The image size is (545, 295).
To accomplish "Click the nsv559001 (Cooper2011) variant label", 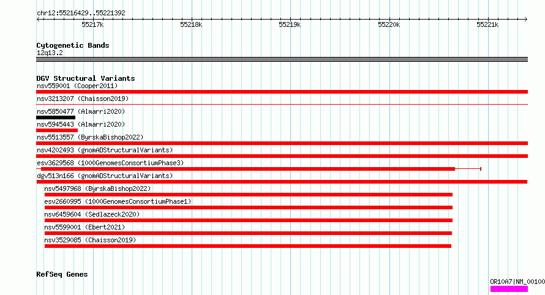I will pos(77,86).
